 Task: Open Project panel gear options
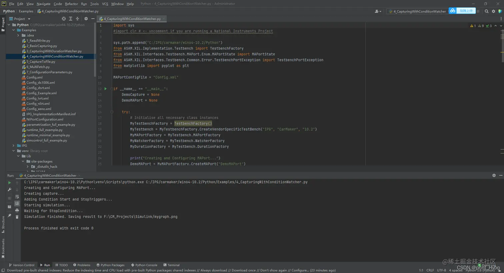pyautogui.click(x=86, y=19)
